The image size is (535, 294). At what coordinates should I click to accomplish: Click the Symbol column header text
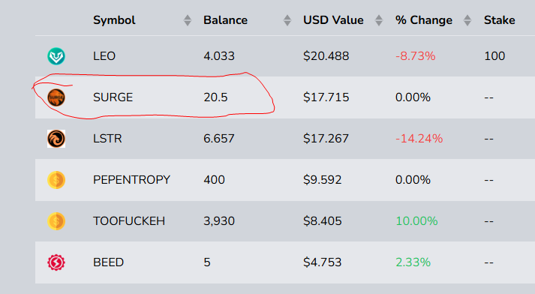tap(114, 20)
